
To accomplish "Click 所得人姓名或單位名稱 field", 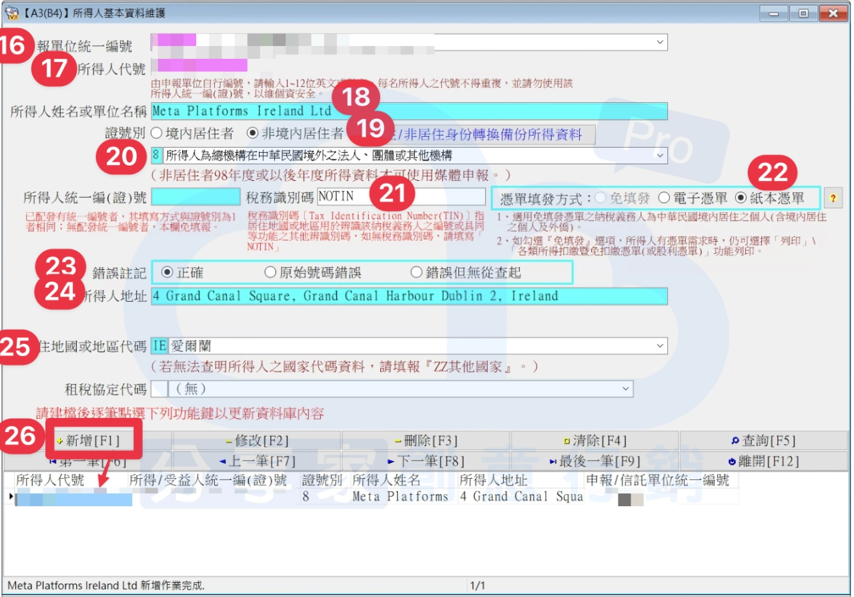I will (409, 111).
